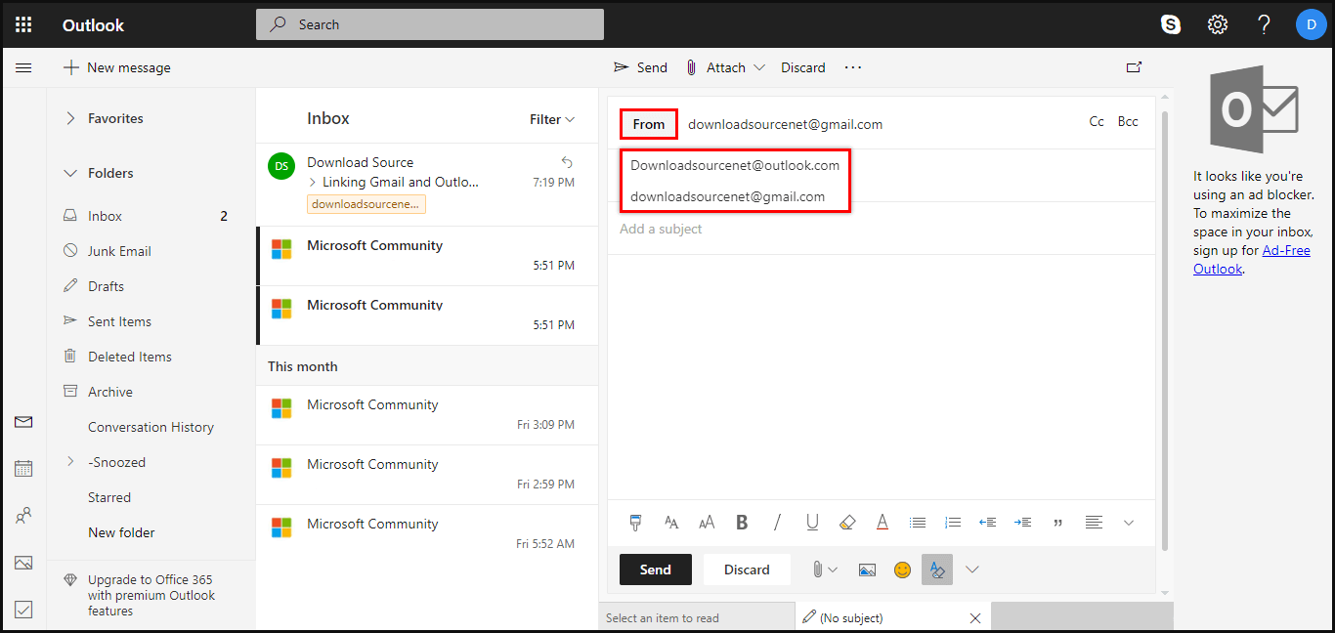Click the Search box
This screenshot has height=633, width=1335.
(x=430, y=24)
